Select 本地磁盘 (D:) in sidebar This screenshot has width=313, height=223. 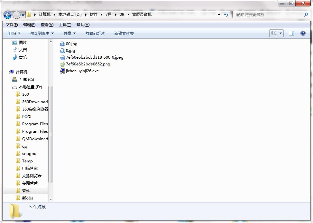click(27, 87)
